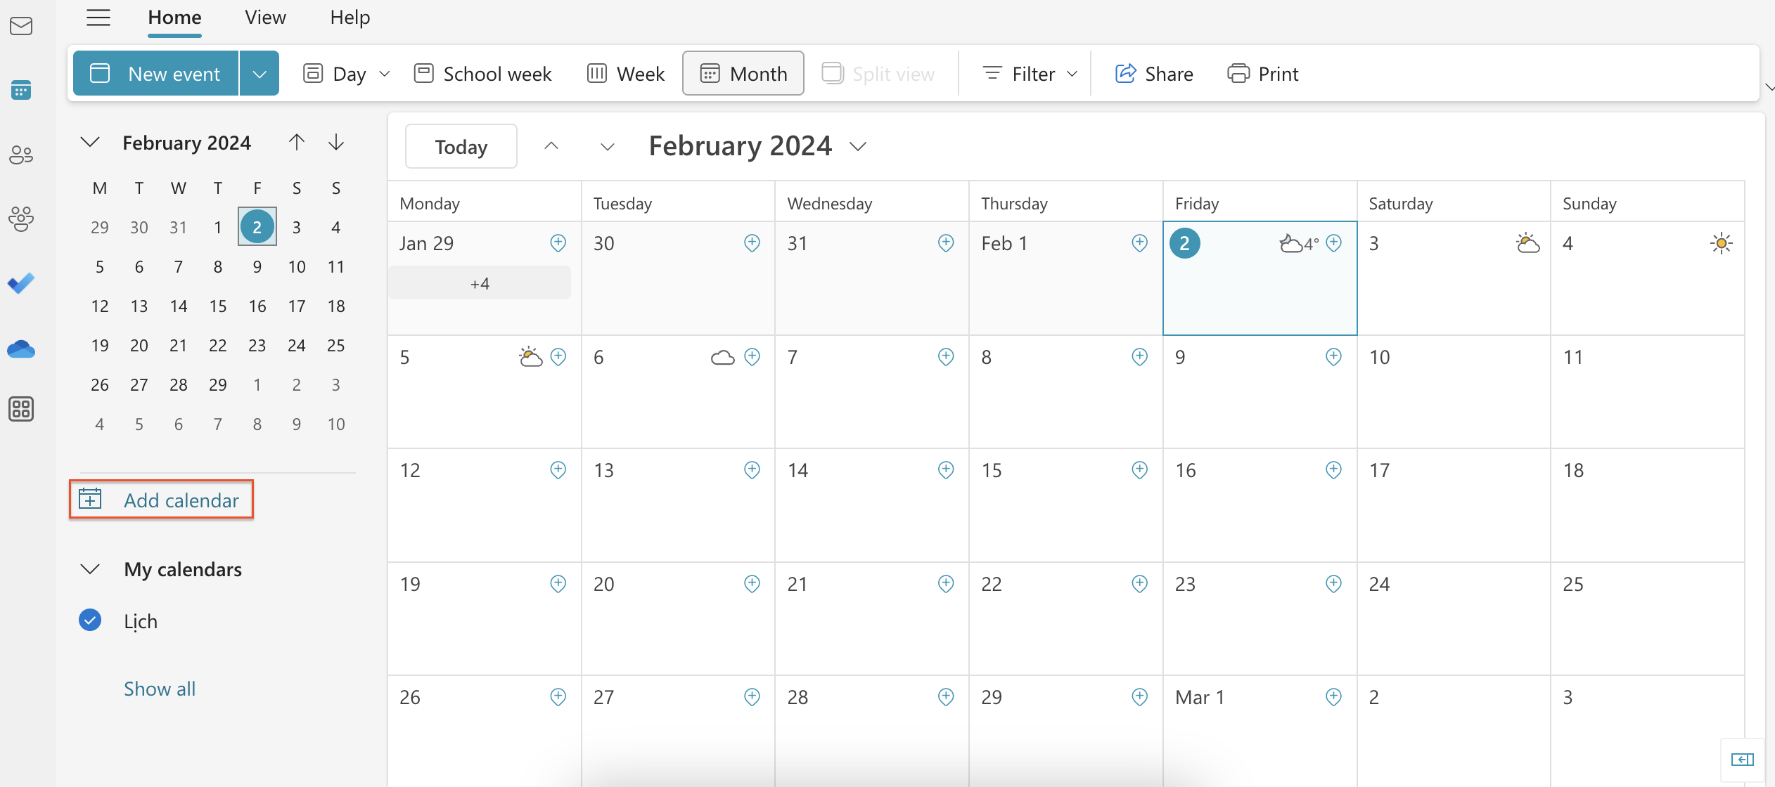This screenshot has width=1775, height=787.
Task: Open Mail from the left sidebar
Action: 21,27
